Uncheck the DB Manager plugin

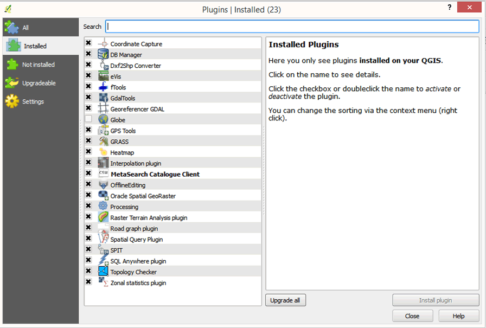point(88,54)
